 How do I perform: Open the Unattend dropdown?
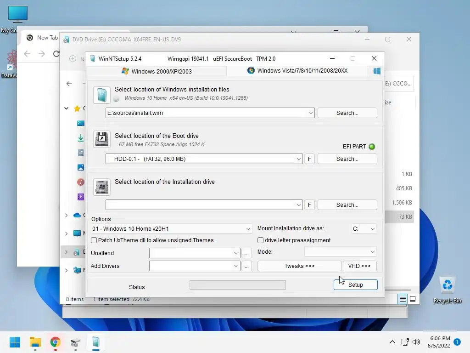236,253
